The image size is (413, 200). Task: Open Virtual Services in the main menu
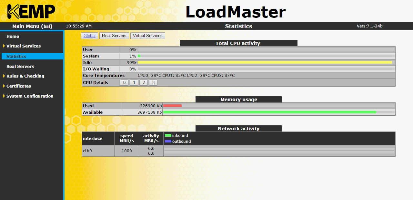click(x=24, y=46)
